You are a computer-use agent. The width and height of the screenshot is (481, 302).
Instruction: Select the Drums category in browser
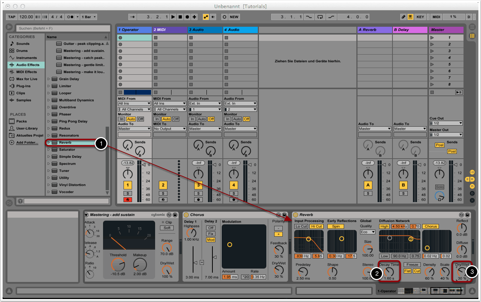(22, 51)
